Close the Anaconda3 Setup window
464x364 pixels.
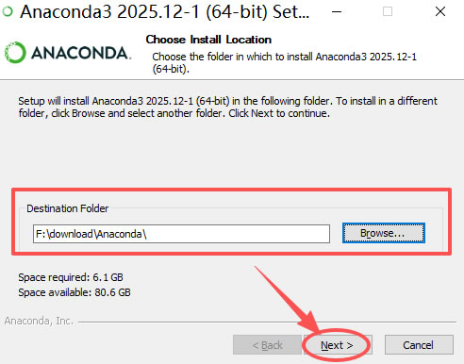pos(440,11)
